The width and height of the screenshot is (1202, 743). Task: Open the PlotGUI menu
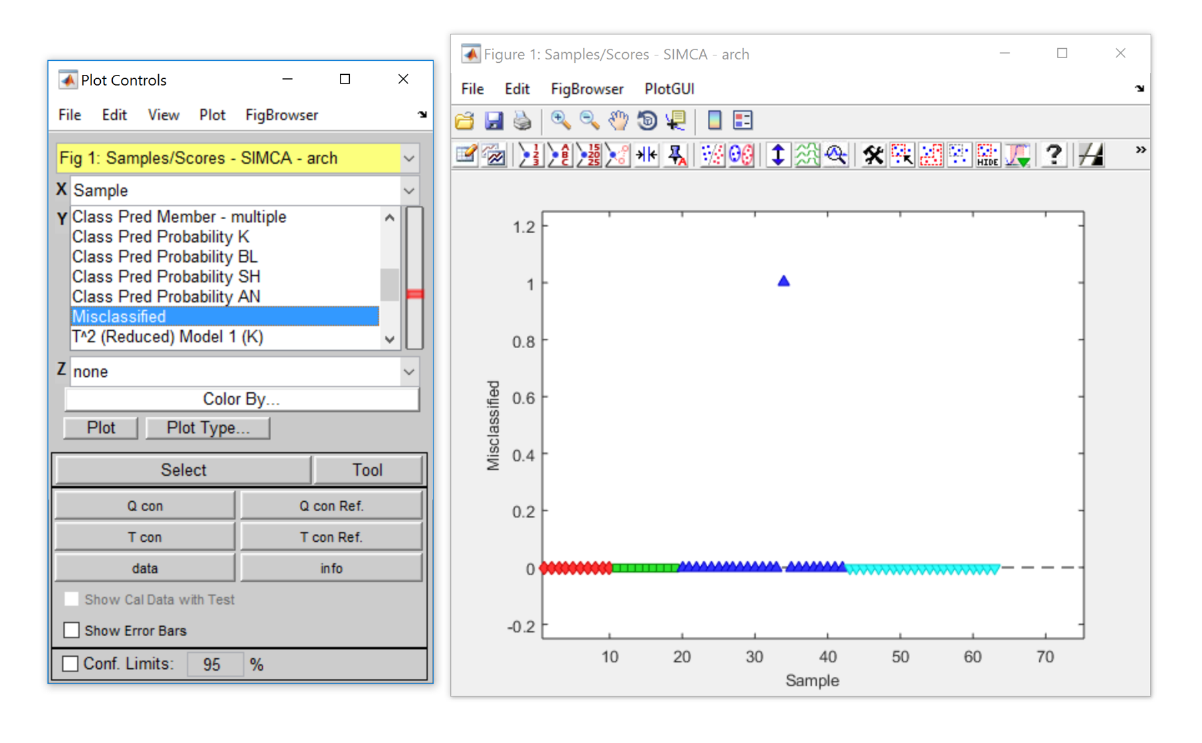[668, 89]
